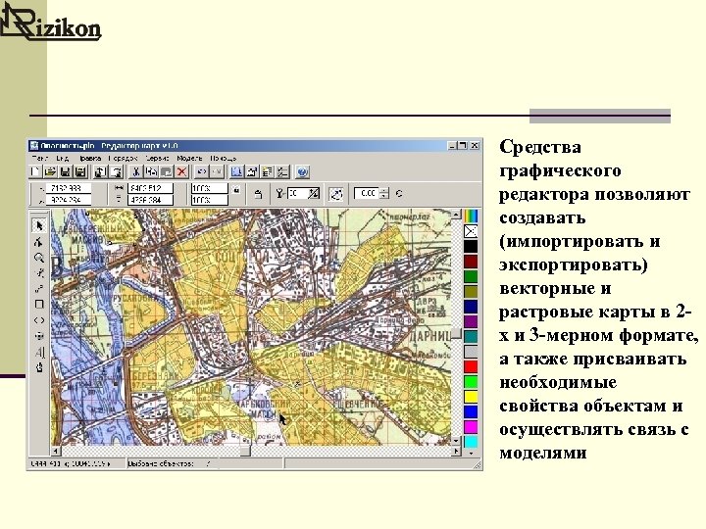This screenshot has height=529, width=706.
Task: Select the no-fill crossed swatch
Action: click(471, 231)
